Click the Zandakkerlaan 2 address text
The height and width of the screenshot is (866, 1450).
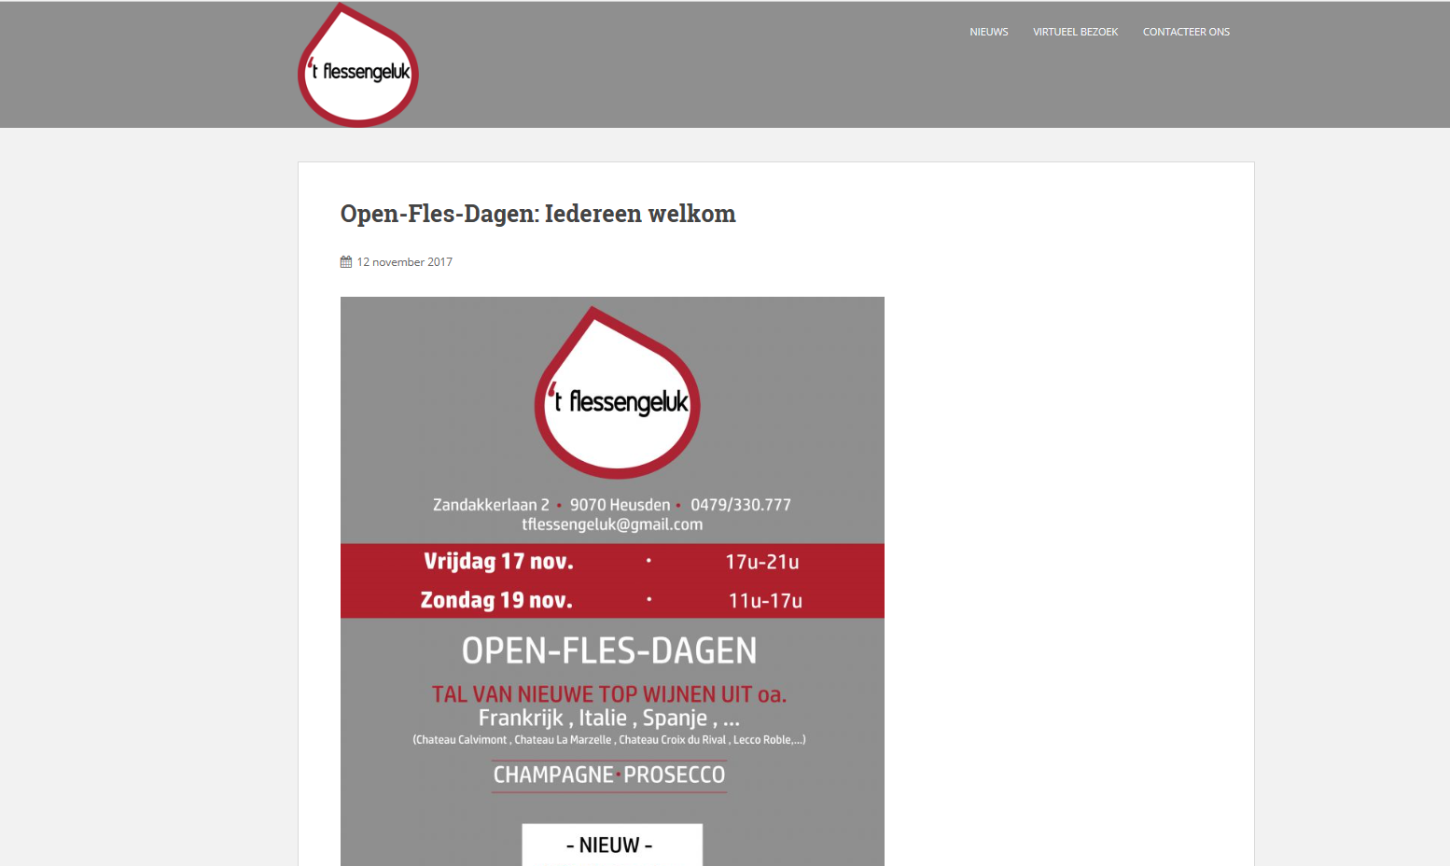coord(491,505)
